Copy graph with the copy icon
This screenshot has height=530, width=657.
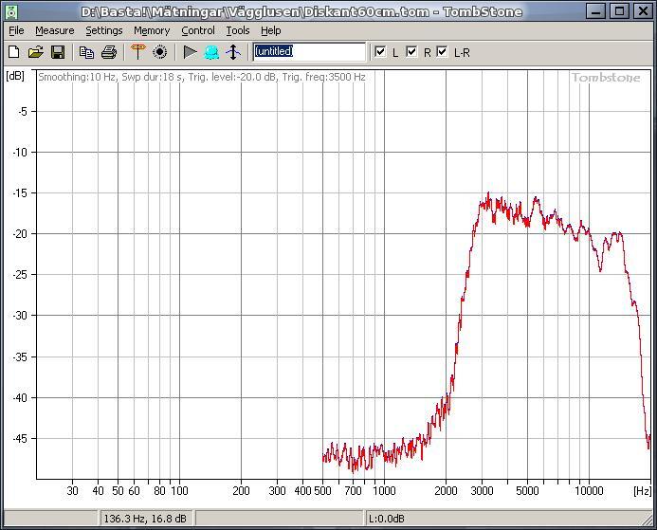(x=87, y=52)
